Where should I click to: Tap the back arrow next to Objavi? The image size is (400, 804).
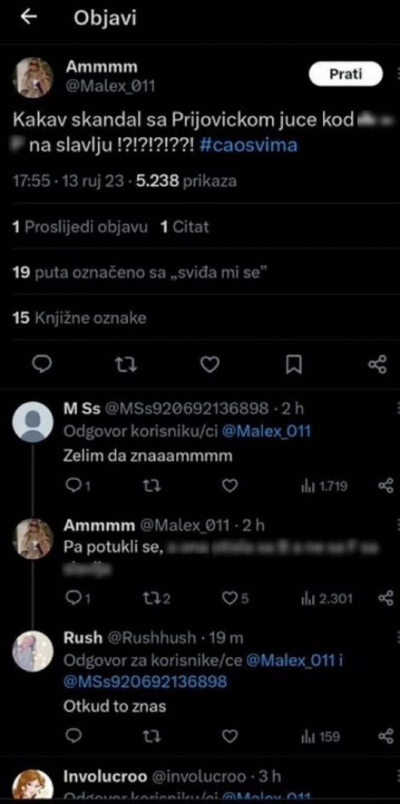pos(29,17)
